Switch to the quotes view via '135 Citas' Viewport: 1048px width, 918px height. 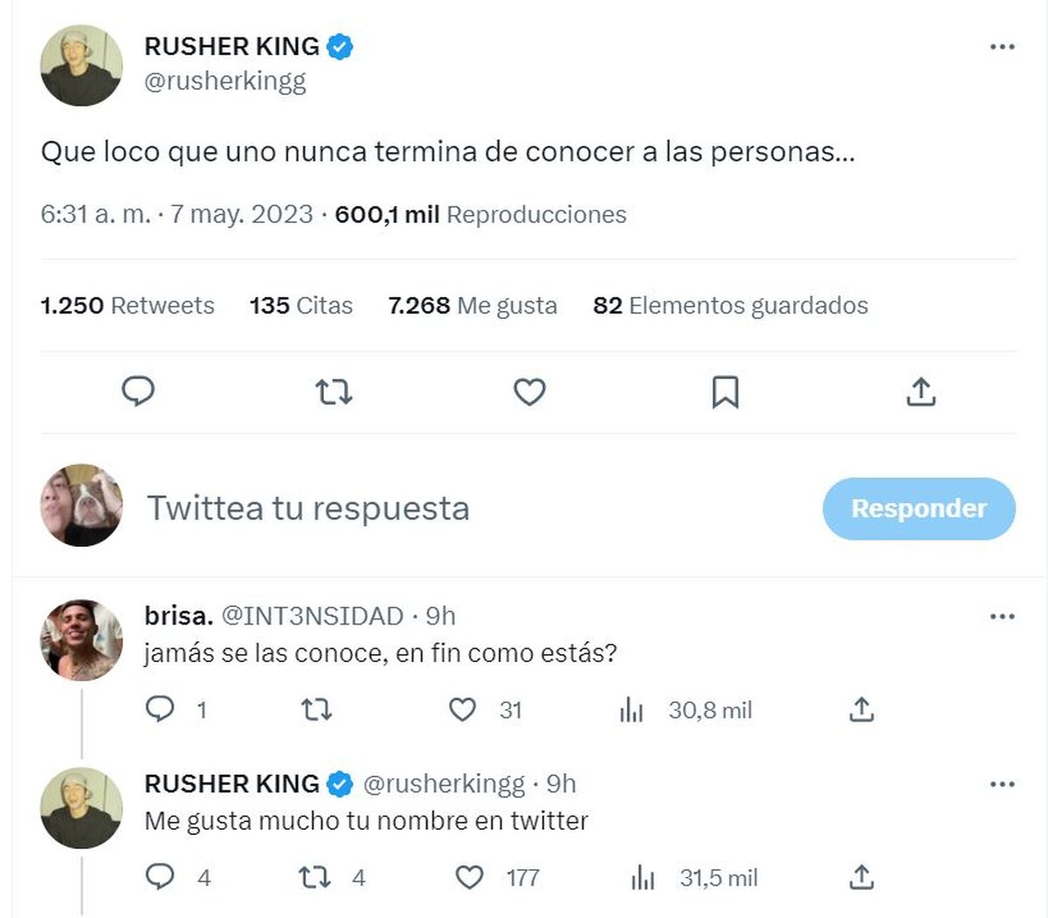(x=300, y=306)
